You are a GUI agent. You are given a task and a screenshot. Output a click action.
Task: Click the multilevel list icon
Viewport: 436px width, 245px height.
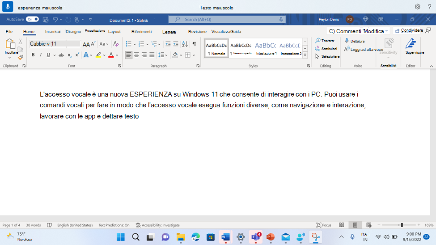coord(154,44)
